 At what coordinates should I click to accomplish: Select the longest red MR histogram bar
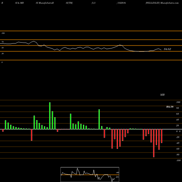pyautogui.click(x=154, y=143)
